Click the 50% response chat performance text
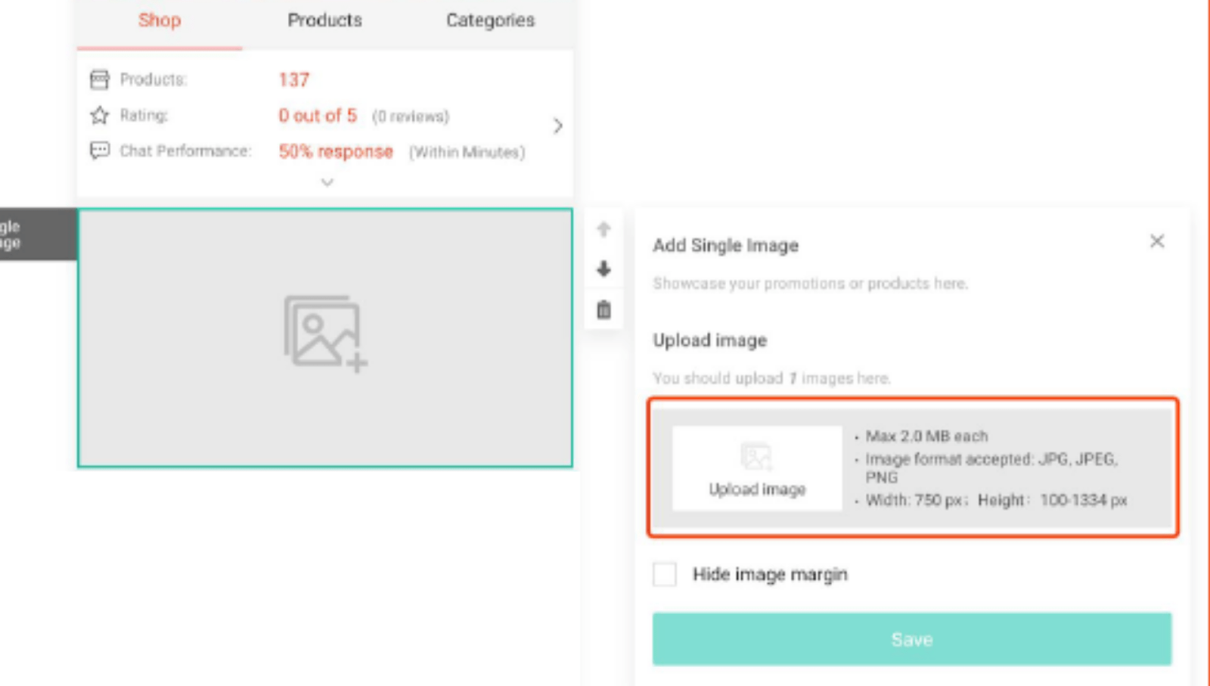The image size is (1210, 686). 336,151
